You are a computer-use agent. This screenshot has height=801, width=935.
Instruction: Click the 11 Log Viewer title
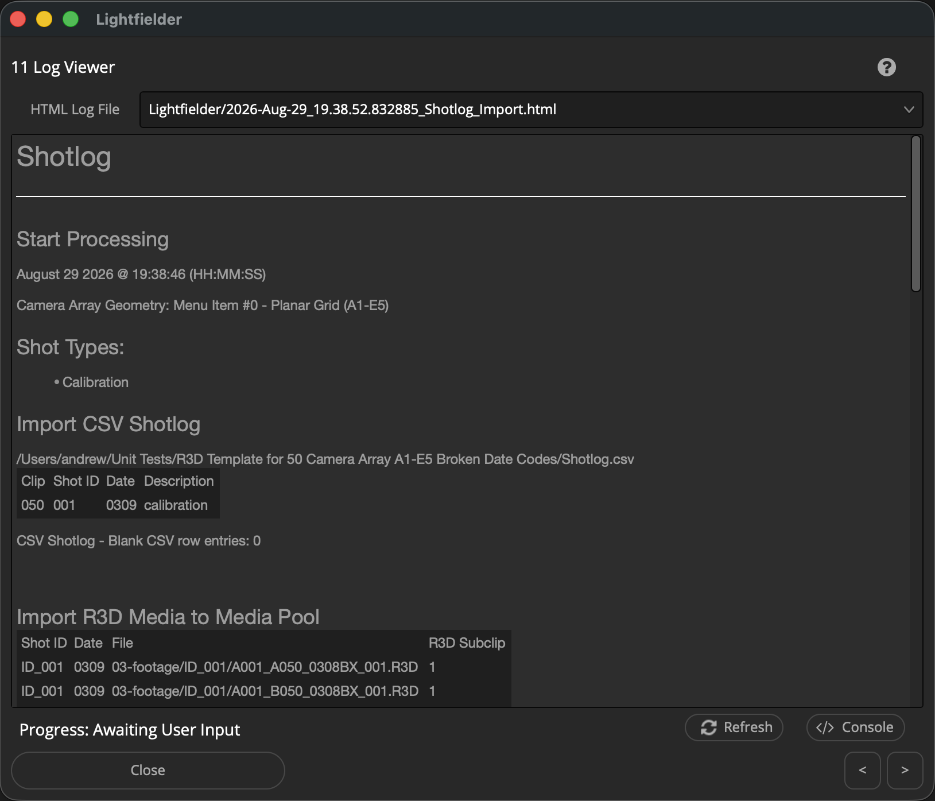(x=63, y=68)
